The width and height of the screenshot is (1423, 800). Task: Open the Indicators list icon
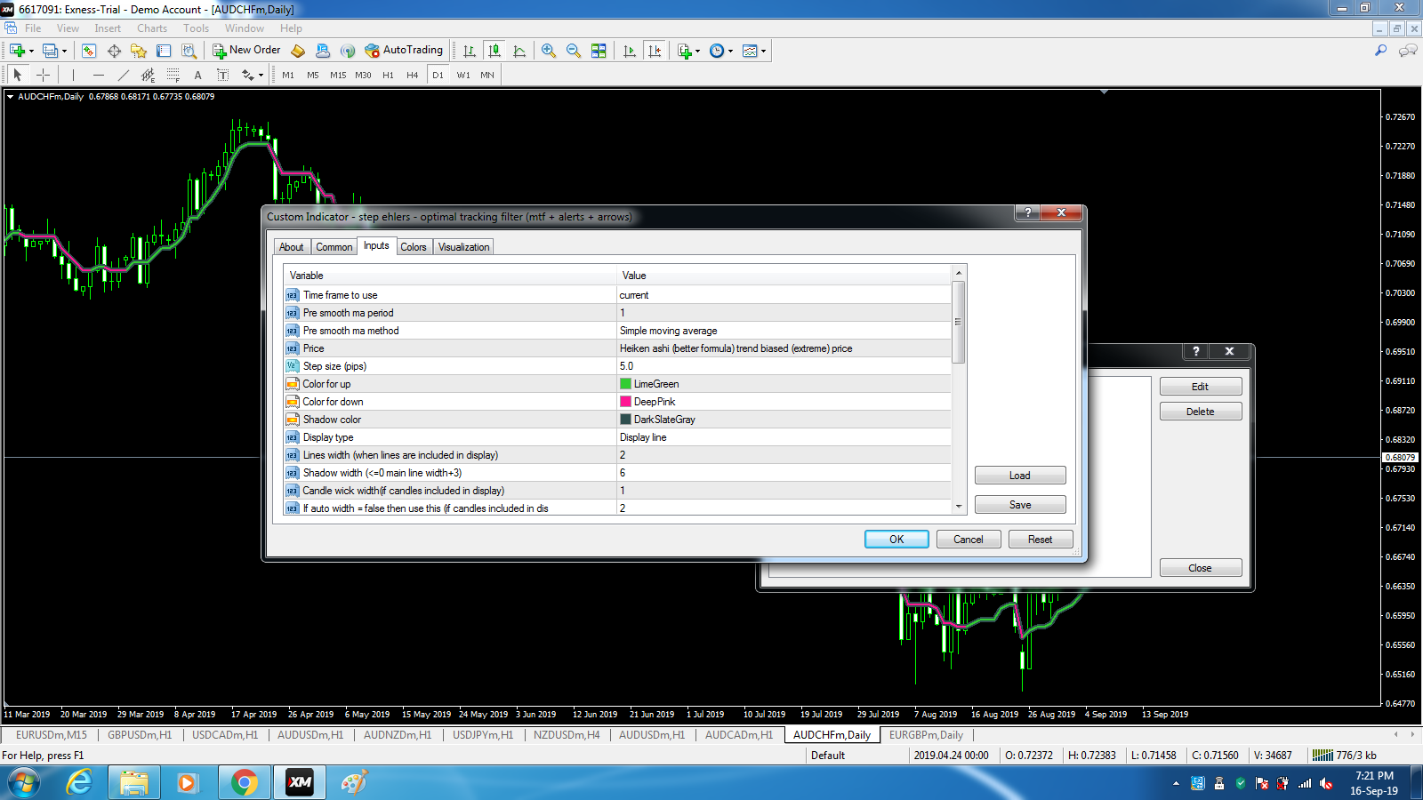click(x=684, y=51)
